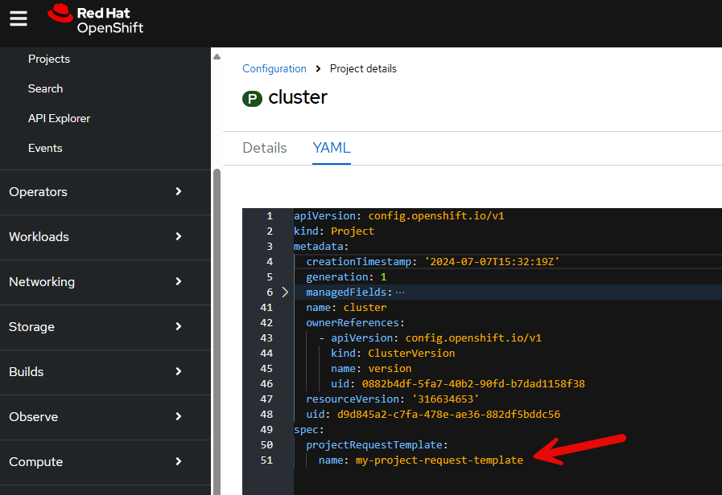Click the green P project badge icon
The height and width of the screenshot is (495, 722).
coord(252,98)
